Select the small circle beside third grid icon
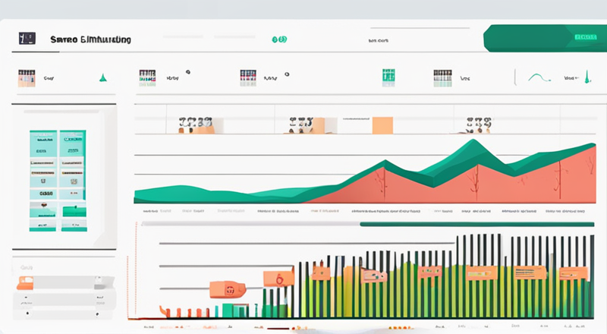The width and height of the screenshot is (607, 334). (287, 74)
